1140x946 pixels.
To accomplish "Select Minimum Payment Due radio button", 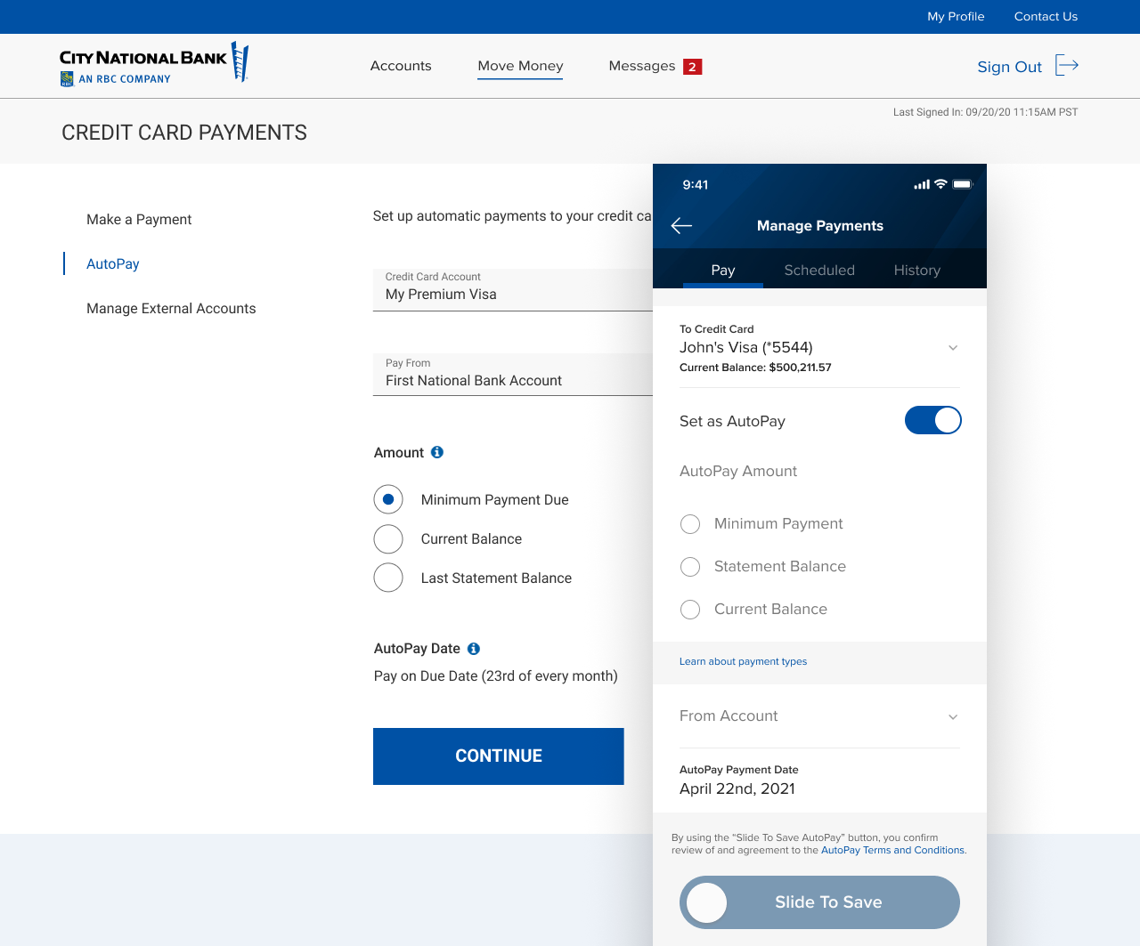I will 388,499.
